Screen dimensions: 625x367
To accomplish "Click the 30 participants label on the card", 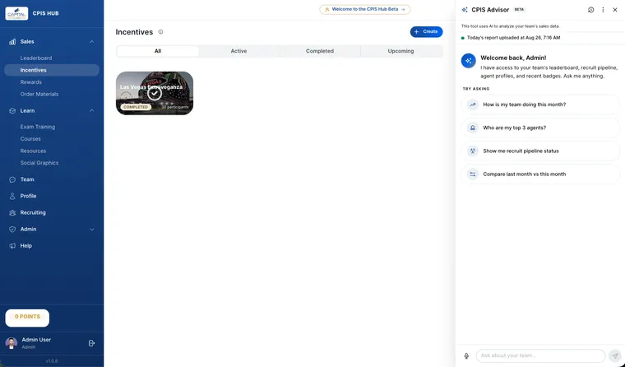I will click(x=175, y=107).
